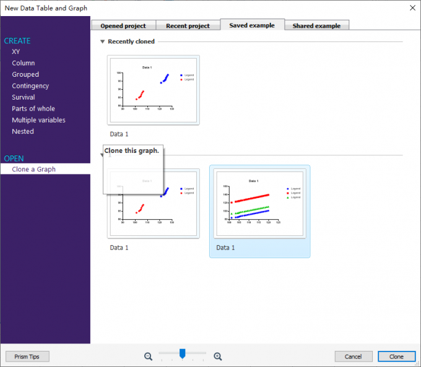Screen dimensions: 421x367
Task: Select the Recently cloned Data 1 thumbnail
Action: click(154, 90)
